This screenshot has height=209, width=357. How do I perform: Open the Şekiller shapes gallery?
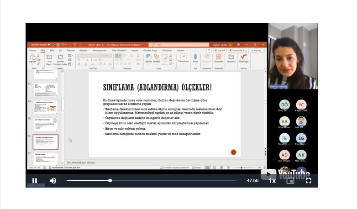[149, 58]
